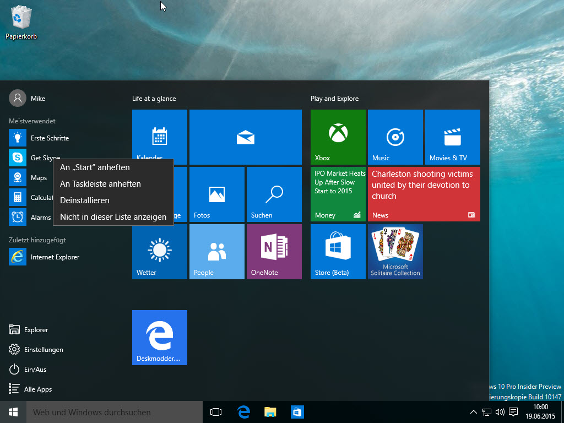Choose Nicht in dieser Liste anzeigen
The width and height of the screenshot is (564, 423).
(113, 217)
